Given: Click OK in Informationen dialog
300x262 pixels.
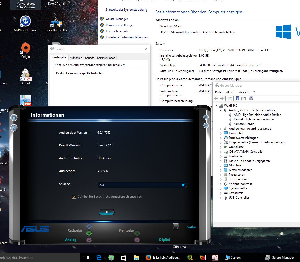Looking at the screenshot, I should pyautogui.click(x=107, y=212).
